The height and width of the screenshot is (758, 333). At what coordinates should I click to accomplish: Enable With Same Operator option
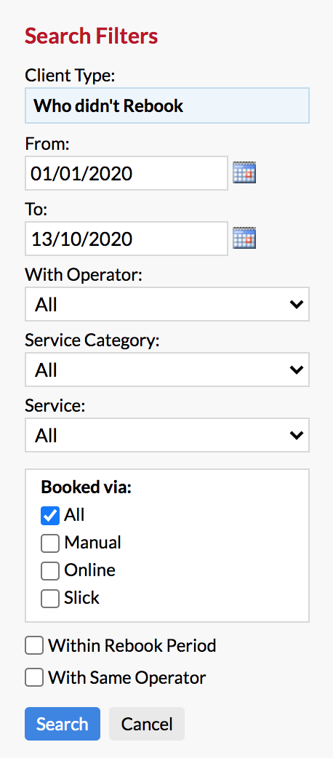pyautogui.click(x=34, y=677)
